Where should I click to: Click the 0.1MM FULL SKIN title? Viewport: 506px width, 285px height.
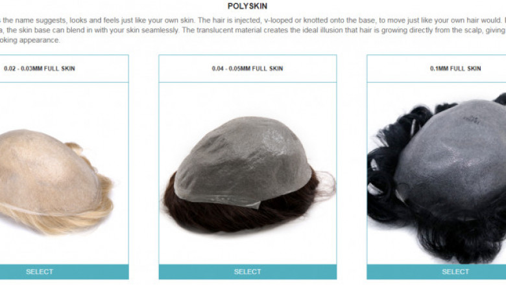point(455,69)
